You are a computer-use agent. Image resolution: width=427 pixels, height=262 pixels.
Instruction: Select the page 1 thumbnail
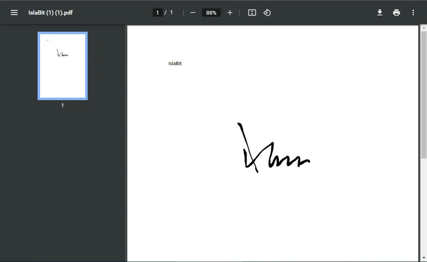tap(63, 66)
